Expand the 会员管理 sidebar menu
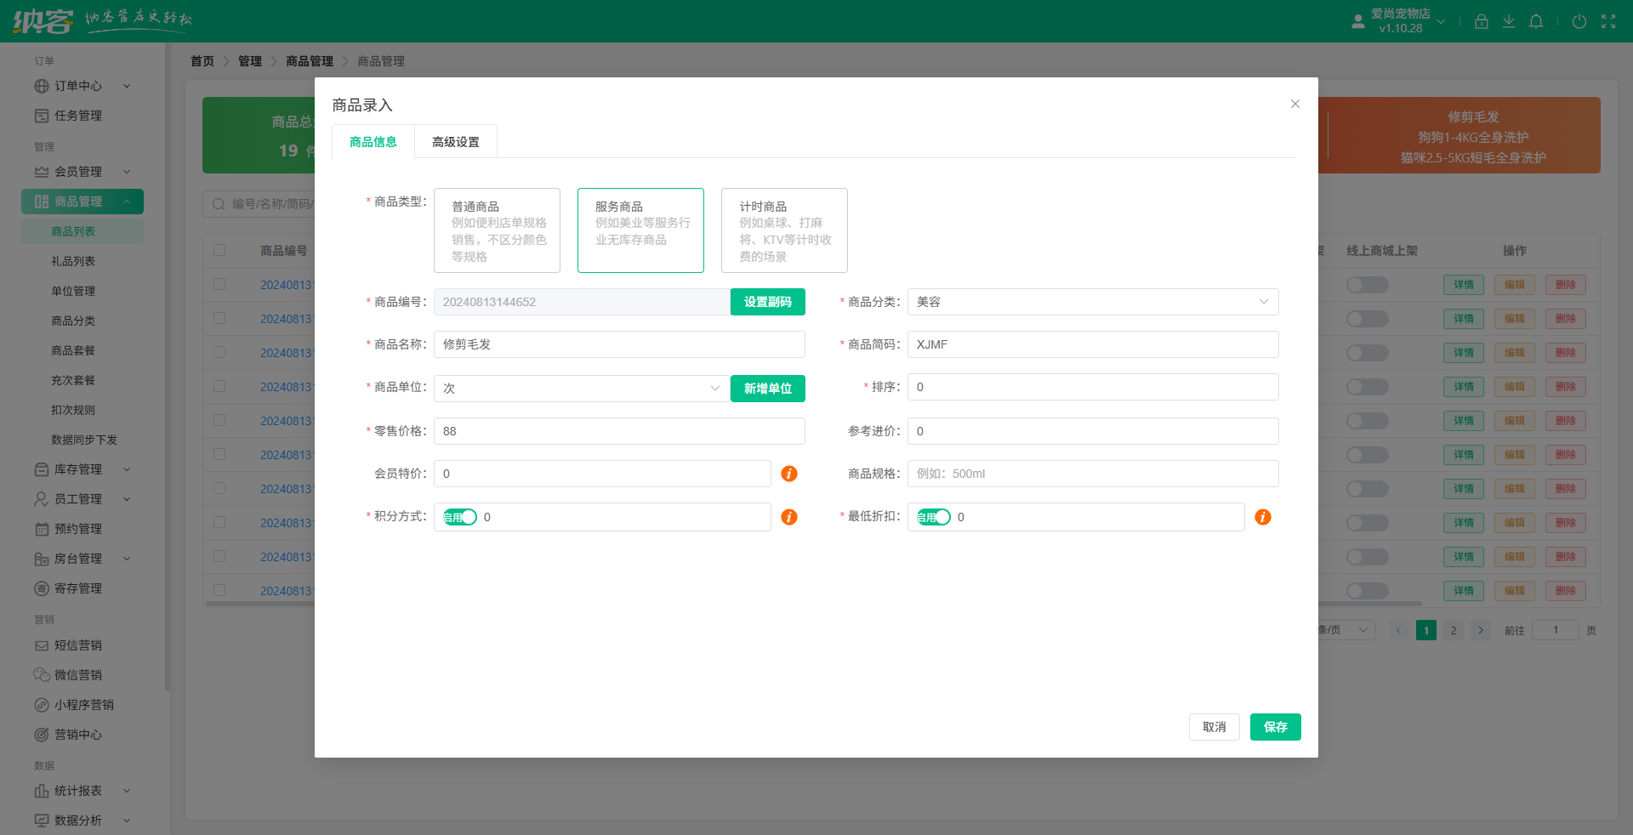The width and height of the screenshot is (1633, 835). [x=127, y=172]
